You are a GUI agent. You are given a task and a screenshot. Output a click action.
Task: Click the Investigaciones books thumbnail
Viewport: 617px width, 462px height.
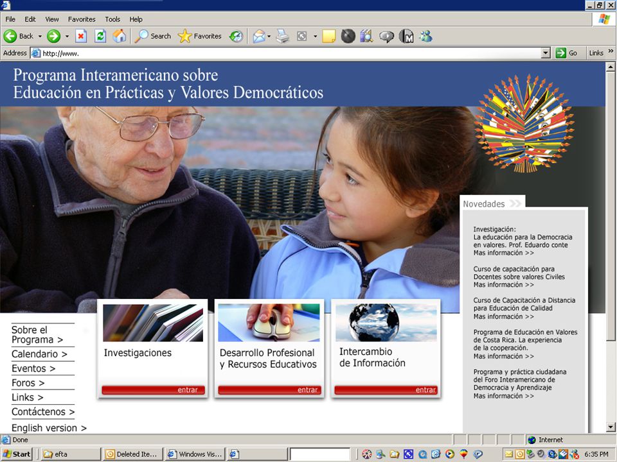(x=153, y=323)
